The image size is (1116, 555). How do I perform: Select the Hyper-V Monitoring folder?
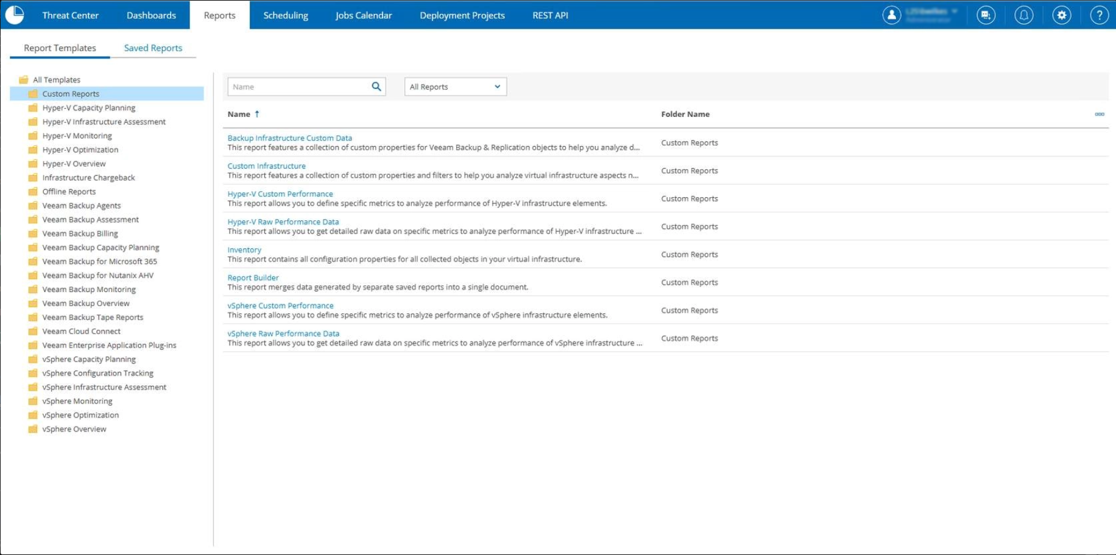(77, 136)
